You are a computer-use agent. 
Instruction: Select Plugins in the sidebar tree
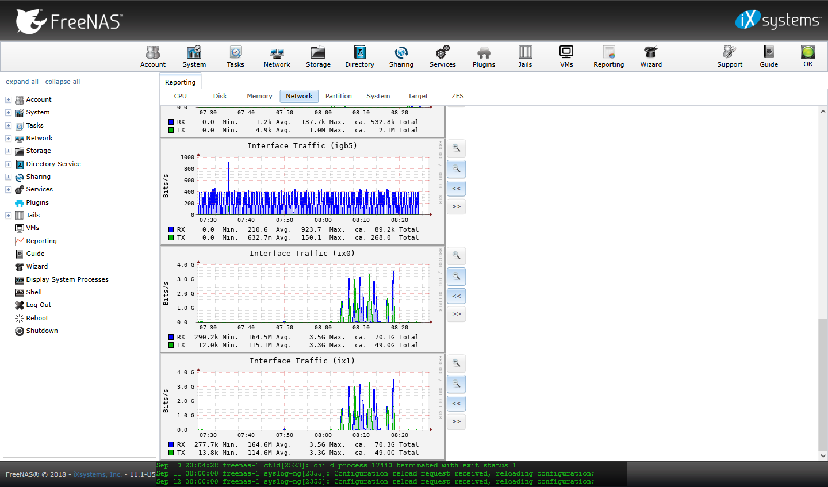coord(37,202)
